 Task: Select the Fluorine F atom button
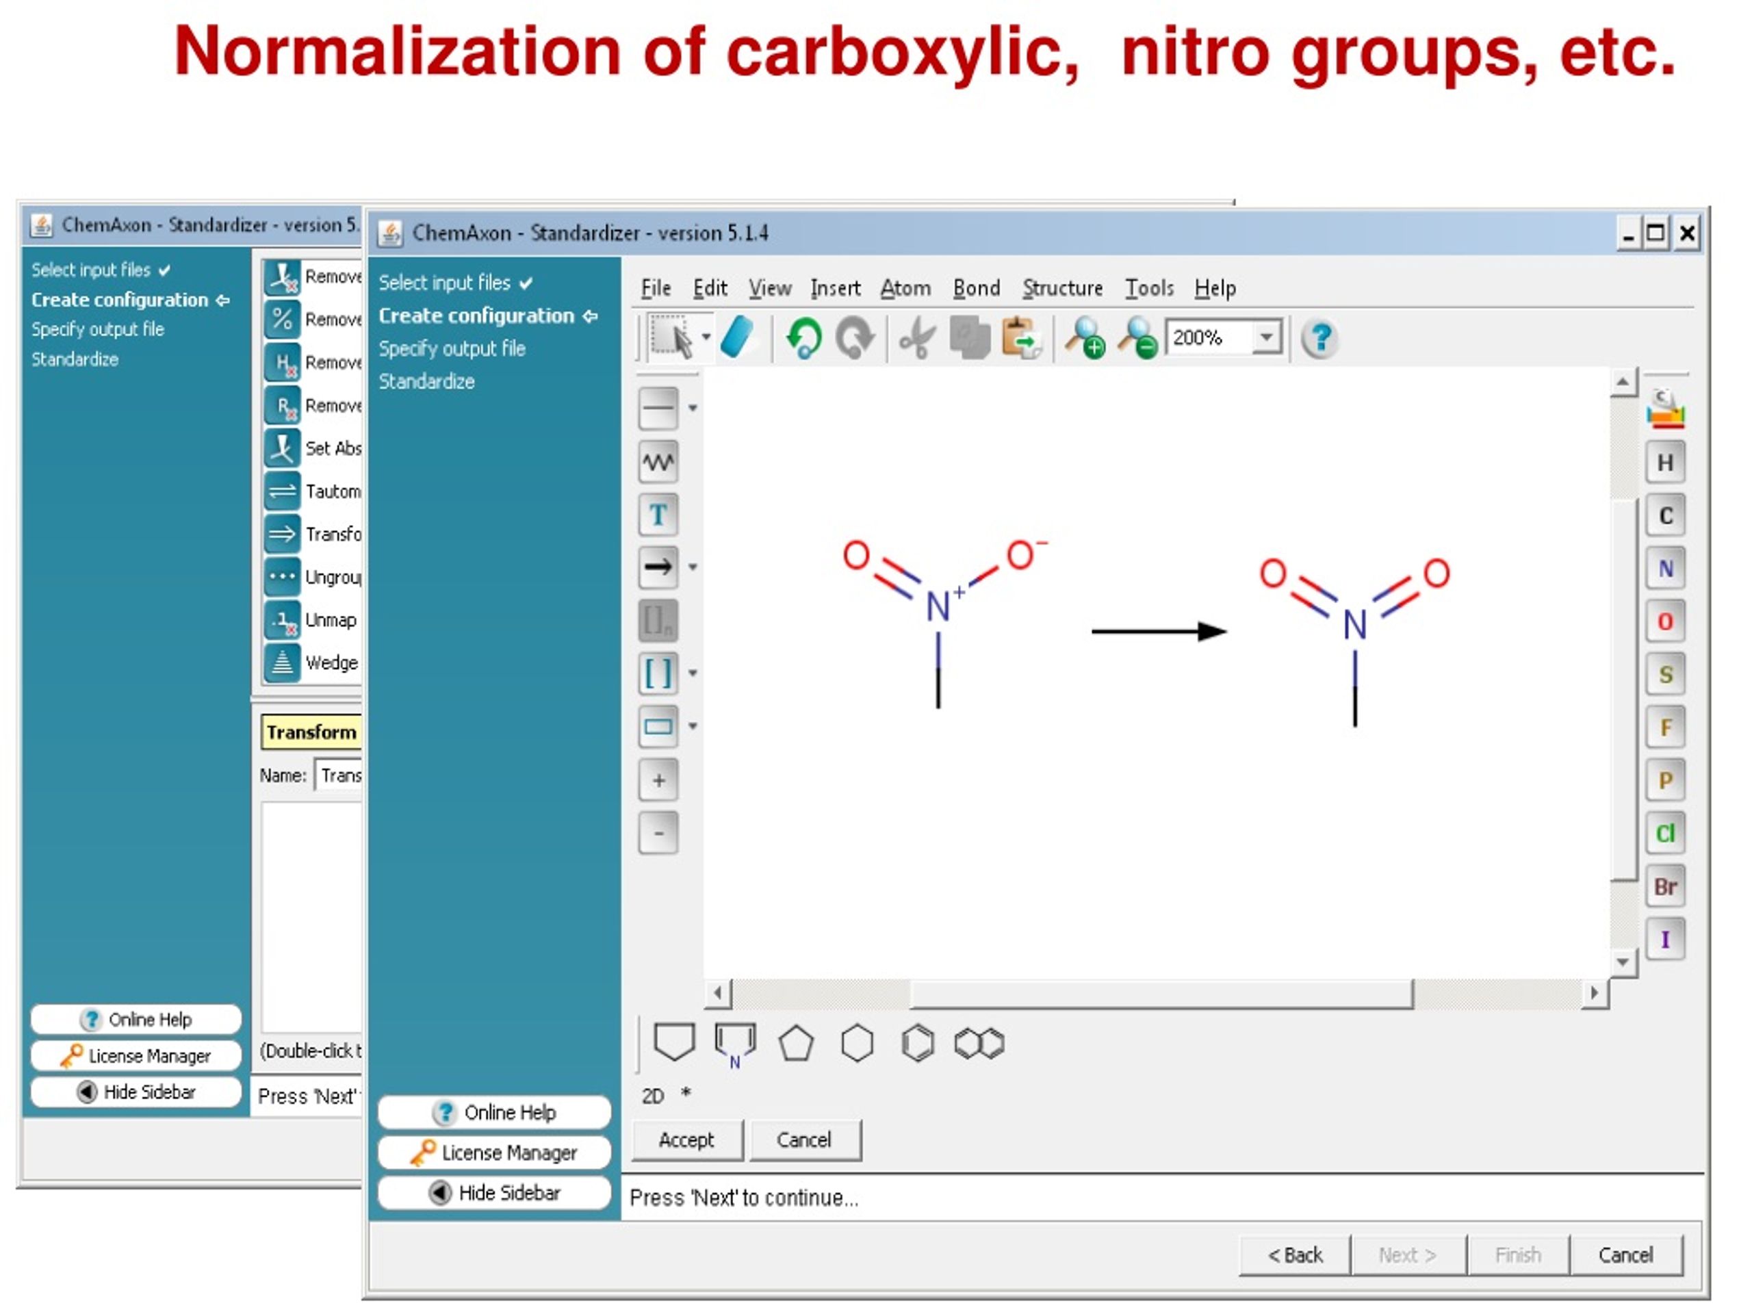[1665, 728]
